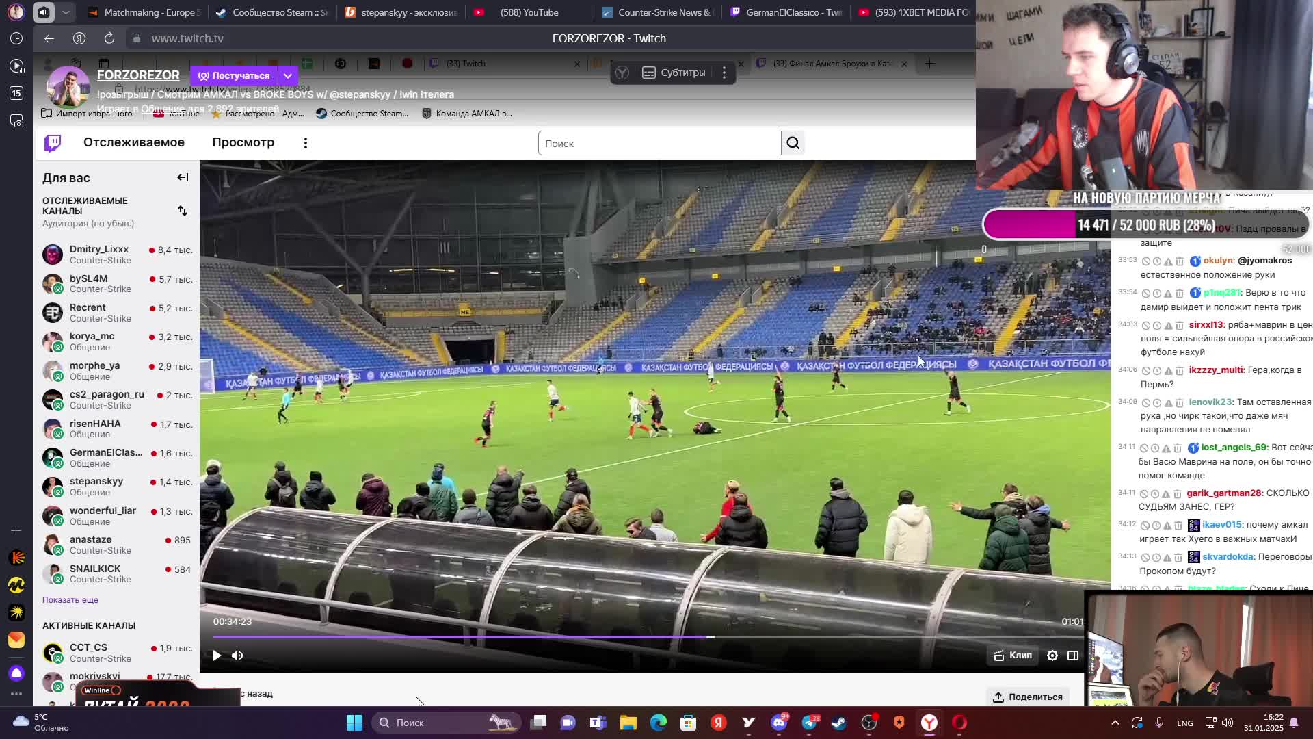
Task: Open GermanElClassico channel in sidebar
Action: [x=117, y=457]
